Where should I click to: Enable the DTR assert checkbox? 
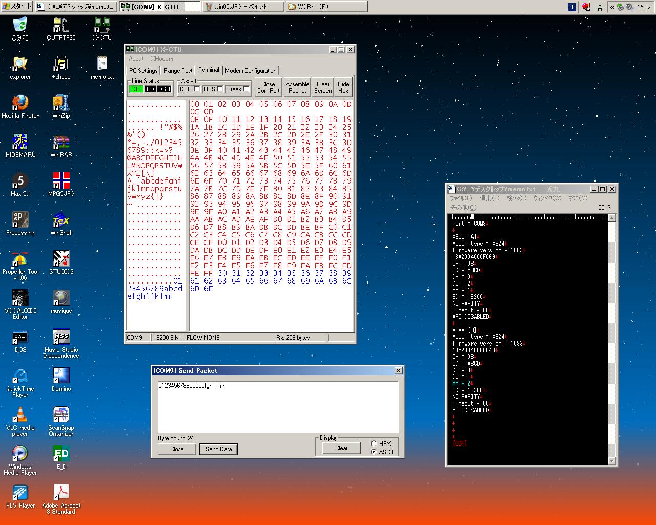coord(197,89)
